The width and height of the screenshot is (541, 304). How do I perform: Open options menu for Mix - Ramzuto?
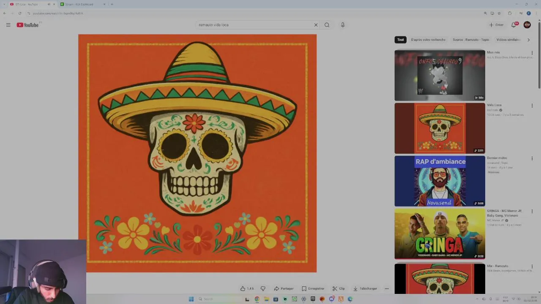[532, 266]
